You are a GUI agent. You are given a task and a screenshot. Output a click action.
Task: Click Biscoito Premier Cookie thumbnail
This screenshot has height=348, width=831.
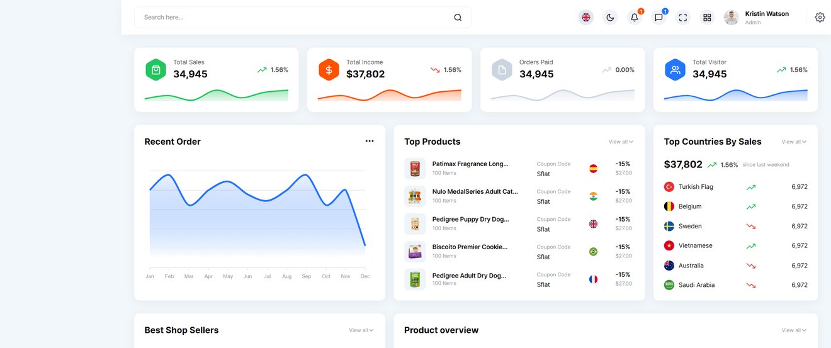[x=415, y=252]
